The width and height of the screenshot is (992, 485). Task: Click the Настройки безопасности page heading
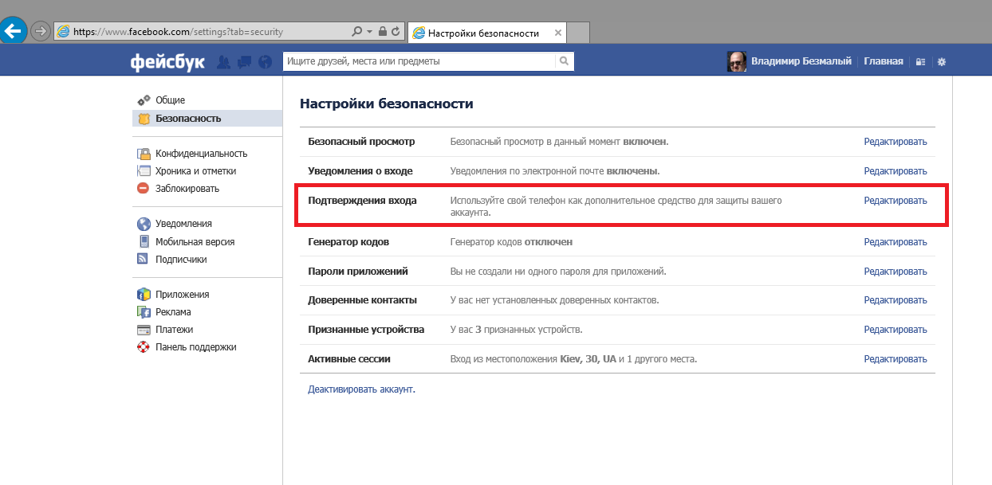coord(386,104)
